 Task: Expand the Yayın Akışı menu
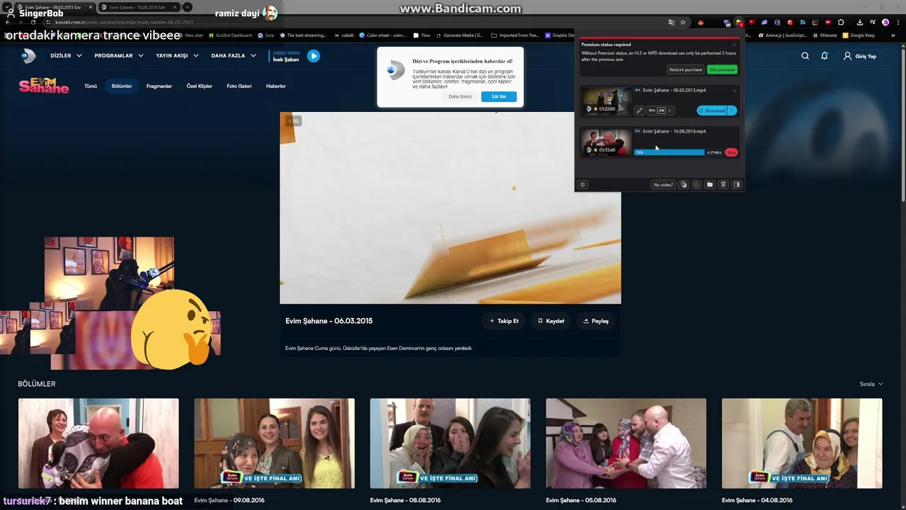coord(177,56)
